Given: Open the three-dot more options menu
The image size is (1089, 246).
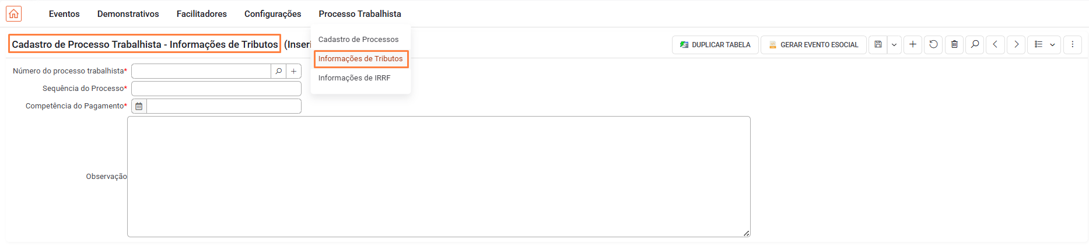Looking at the screenshot, I should 1072,44.
